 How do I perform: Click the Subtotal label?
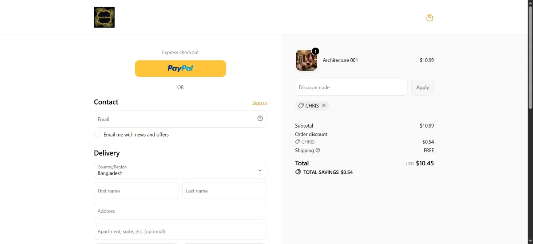[x=304, y=126]
